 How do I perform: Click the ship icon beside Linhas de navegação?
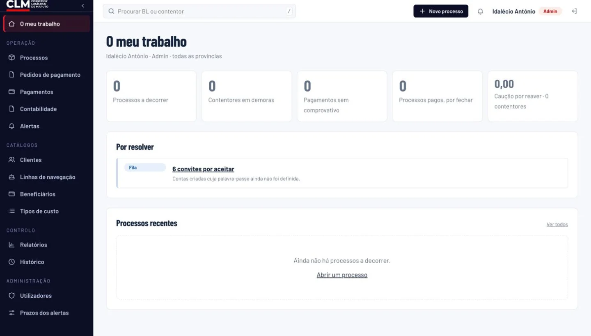(11, 177)
